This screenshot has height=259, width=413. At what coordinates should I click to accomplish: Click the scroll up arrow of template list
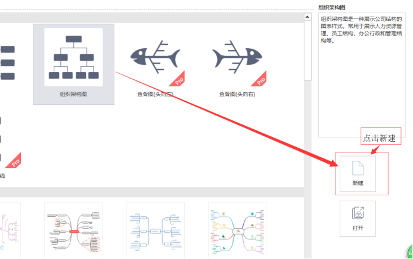click(x=308, y=17)
